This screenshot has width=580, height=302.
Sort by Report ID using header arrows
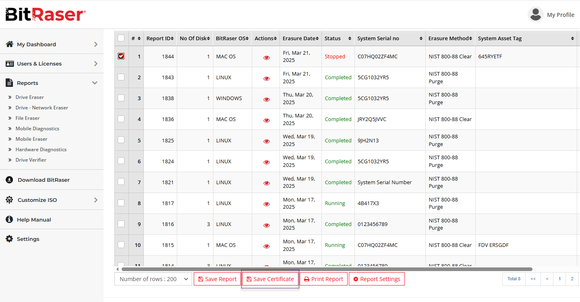click(x=172, y=39)
